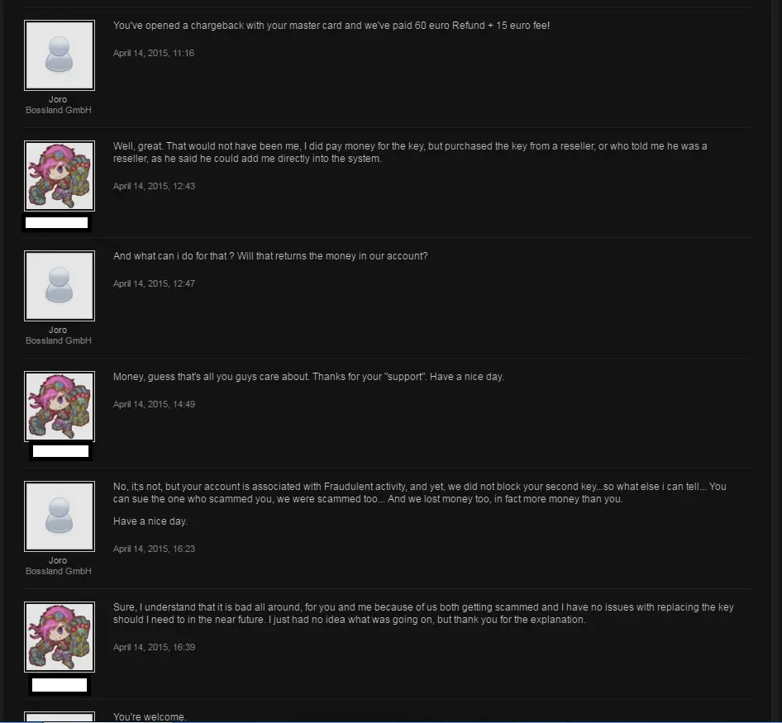Click Joro's default avatar on the chargeback message
This screenshot has width=782, height=723.
tap(60, 55)
